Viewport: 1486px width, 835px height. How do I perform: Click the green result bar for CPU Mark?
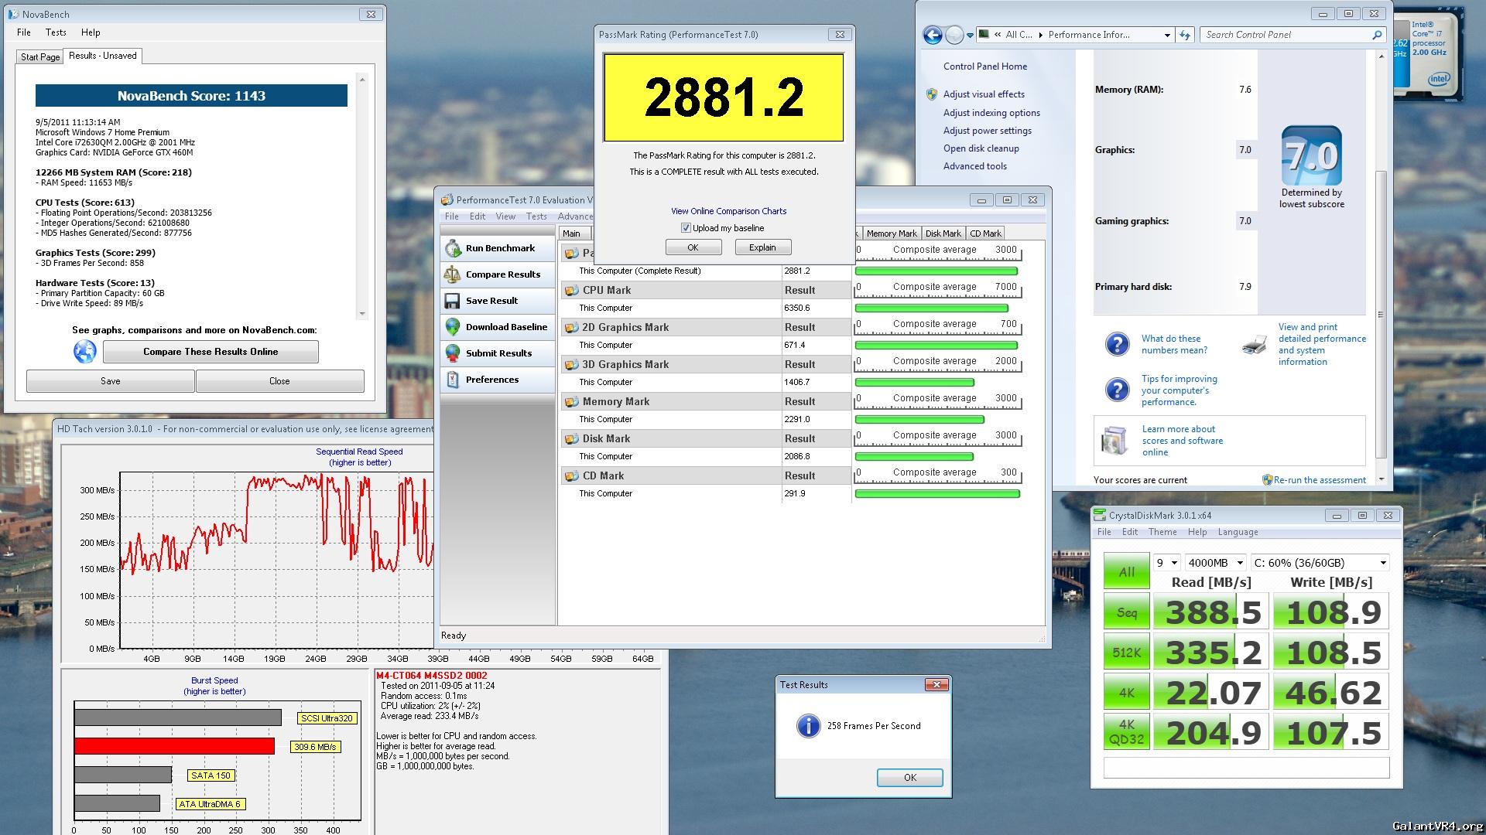pyautogui.click(x=931, y=308)
